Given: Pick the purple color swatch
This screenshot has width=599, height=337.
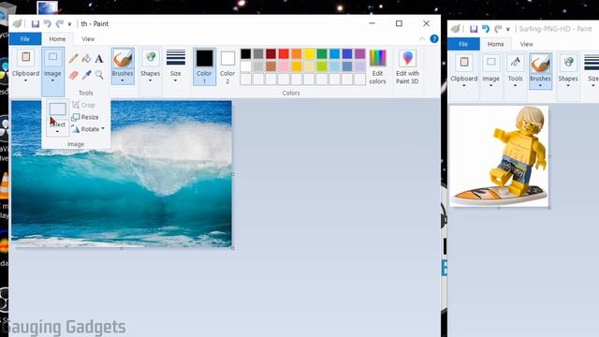Looking at the screenshot, I should tap(359, 54).
